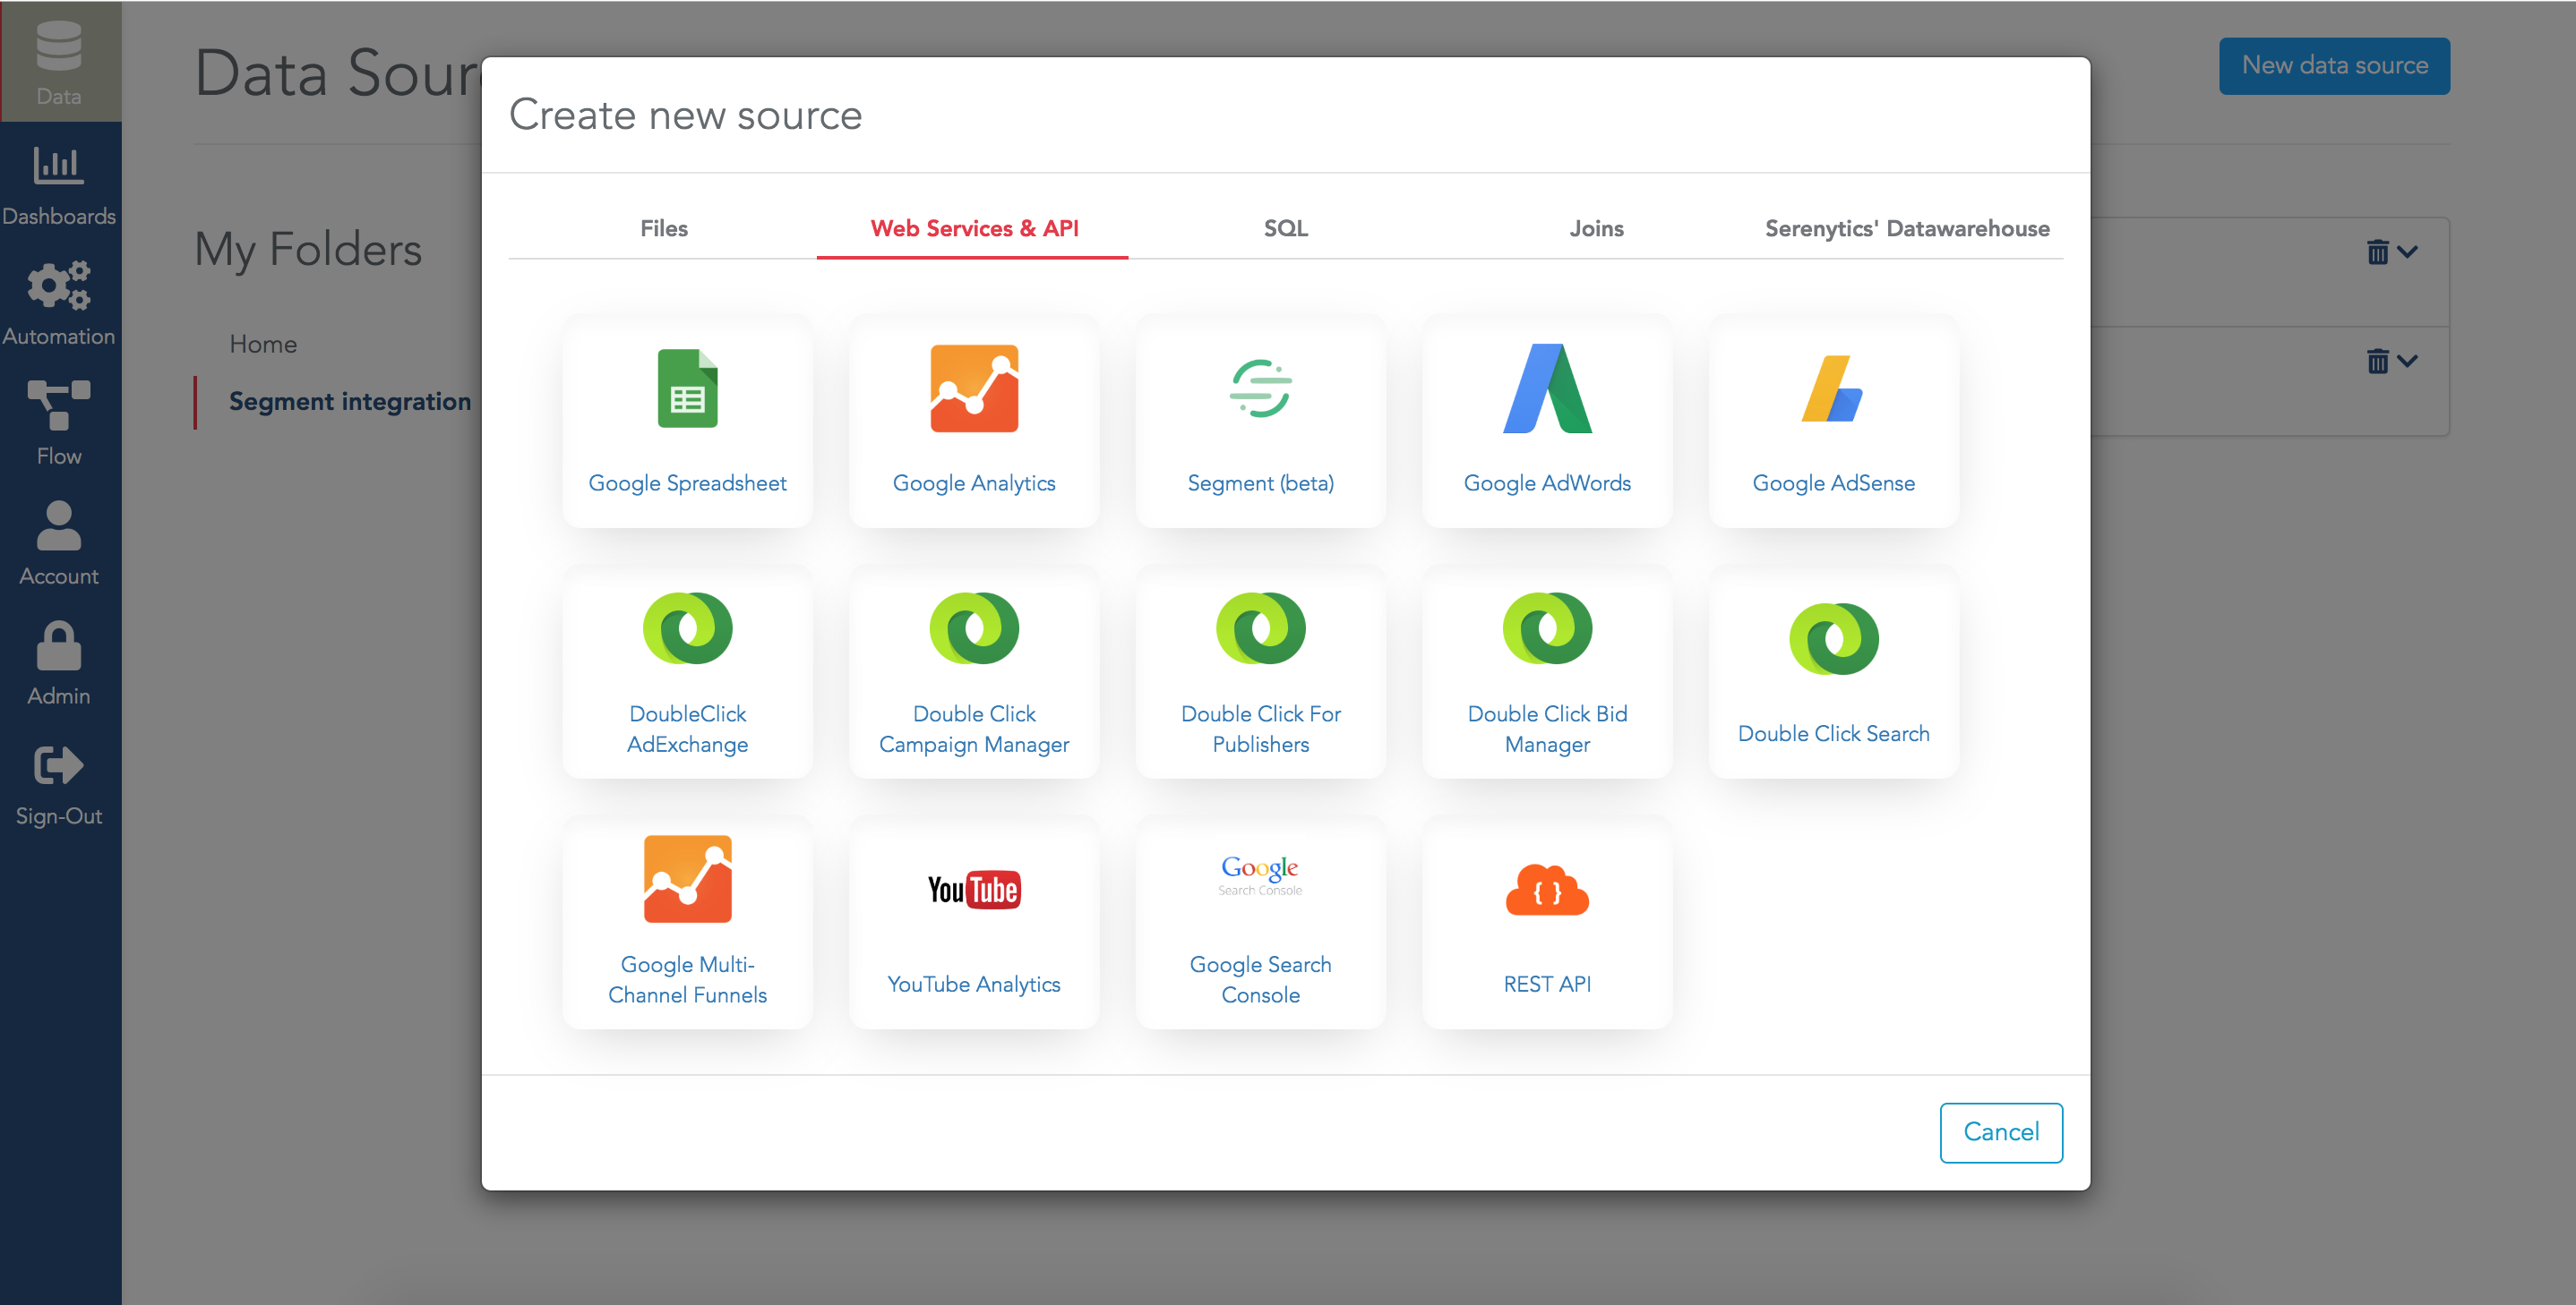
Task: Pick the Double Click Campaign Manager icon
Action: [974, 628]
